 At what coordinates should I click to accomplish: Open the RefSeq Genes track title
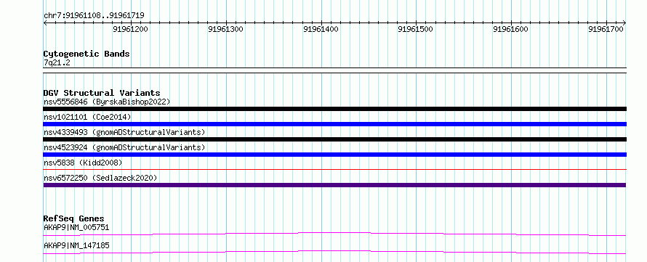coord(74,218)
